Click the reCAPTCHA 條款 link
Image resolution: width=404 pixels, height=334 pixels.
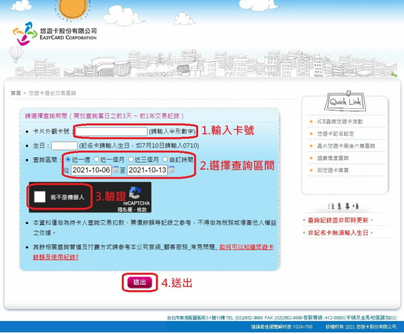click(x=142, y=210)
